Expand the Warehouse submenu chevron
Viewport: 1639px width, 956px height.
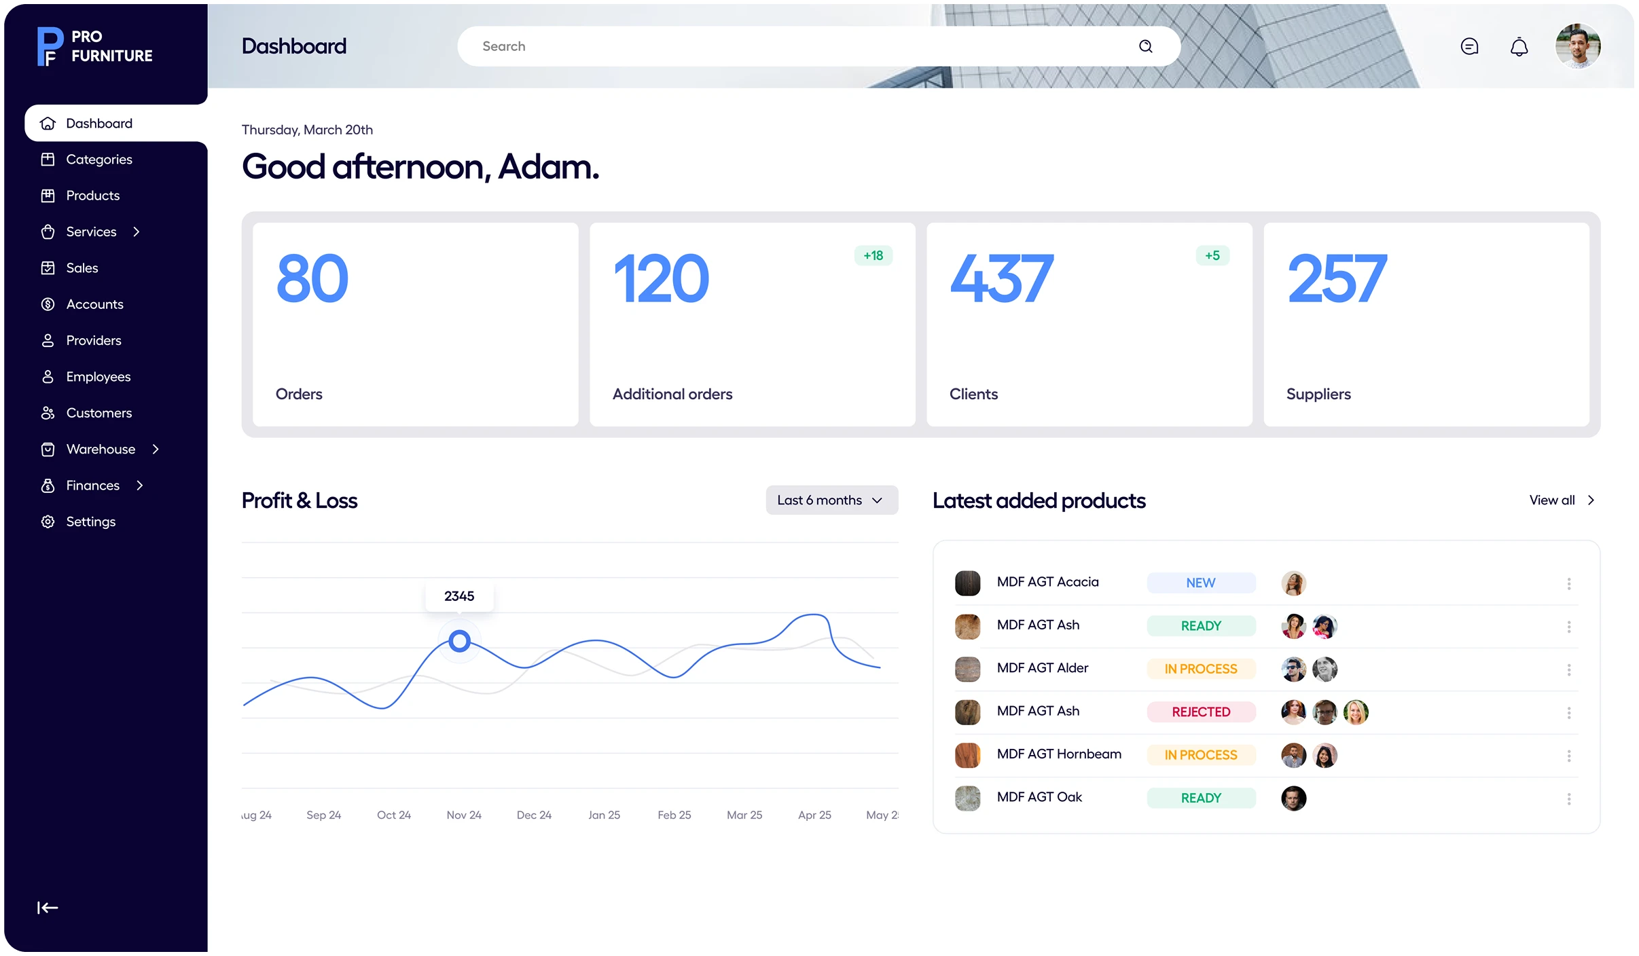tap(156, 449)
